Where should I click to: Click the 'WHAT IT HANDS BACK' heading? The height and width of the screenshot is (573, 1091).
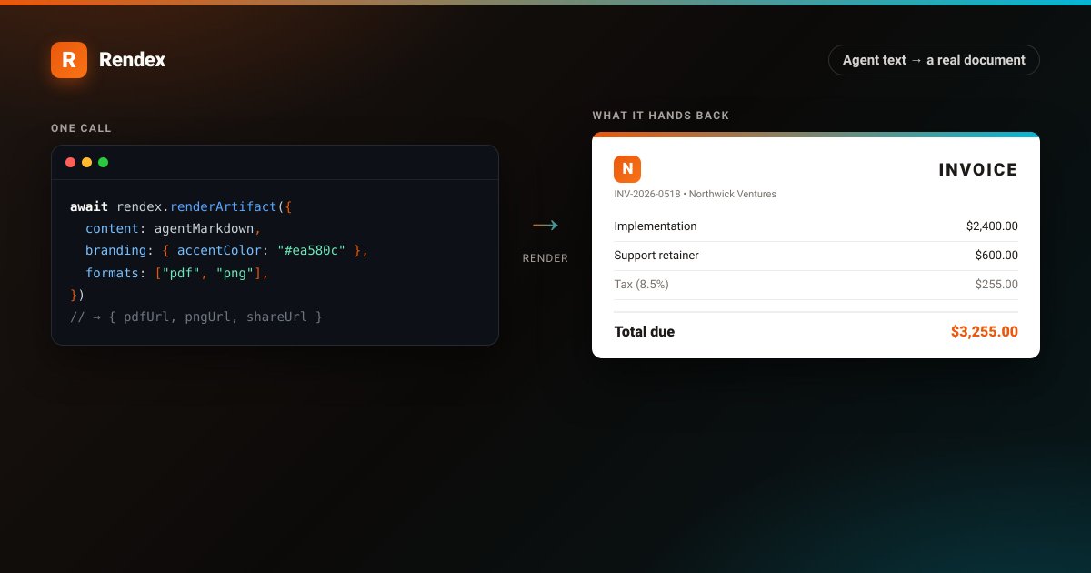661,116
